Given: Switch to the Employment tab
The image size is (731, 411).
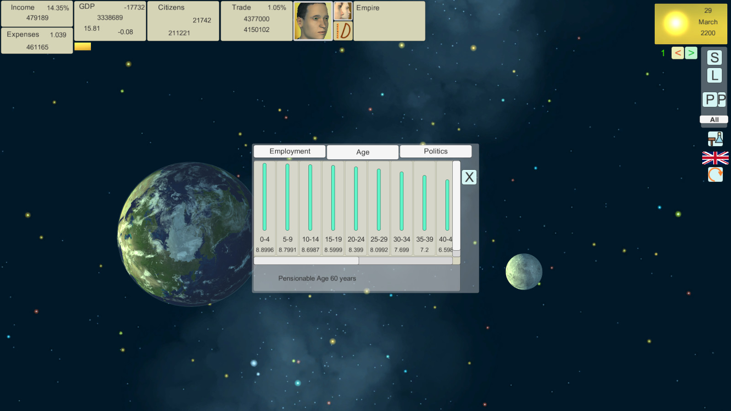Looking at the screenshot, I should point(290,151).
